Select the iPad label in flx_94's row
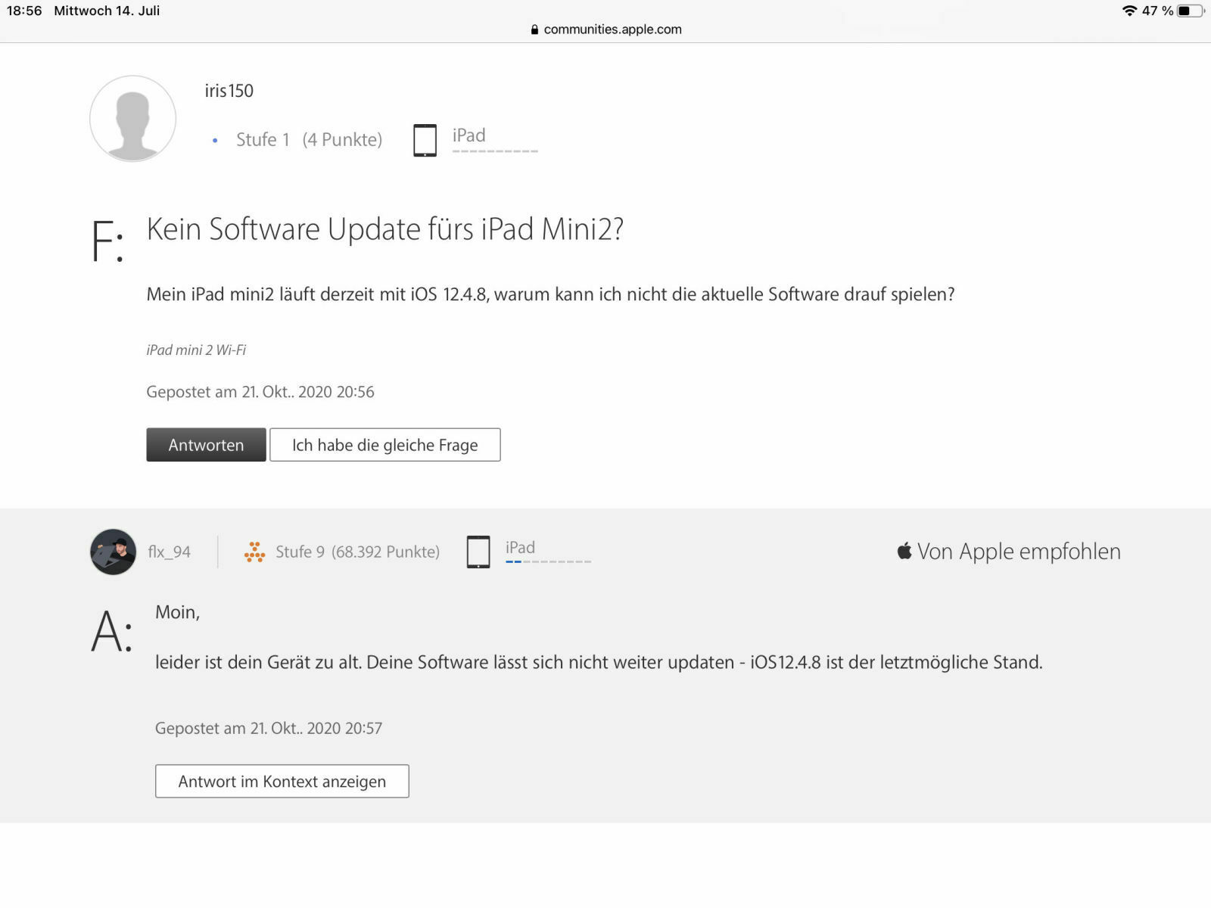The height and width of the screenshot is (908, 1211). (x=520, y=547)
